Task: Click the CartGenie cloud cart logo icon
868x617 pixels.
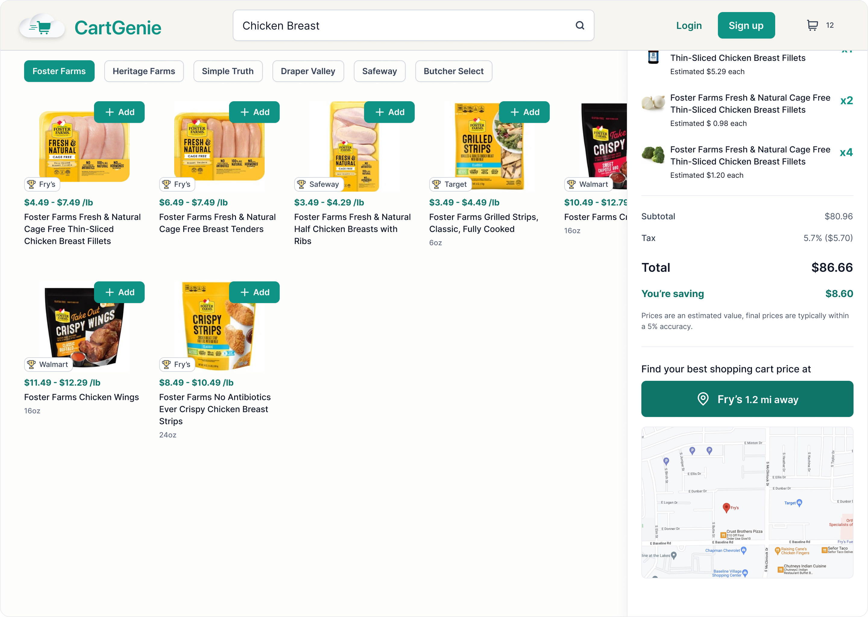Action: (42, 27)
